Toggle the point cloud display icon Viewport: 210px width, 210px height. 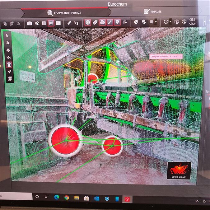102,22
